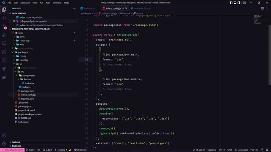Click the editor minimap preview
The width and height of the screenshot is (271, 152).
tap(259, 20)
